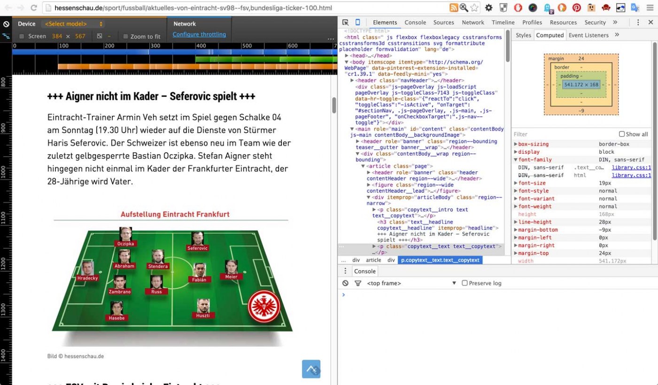Close the DevTools panel

[x=650, y=22]
